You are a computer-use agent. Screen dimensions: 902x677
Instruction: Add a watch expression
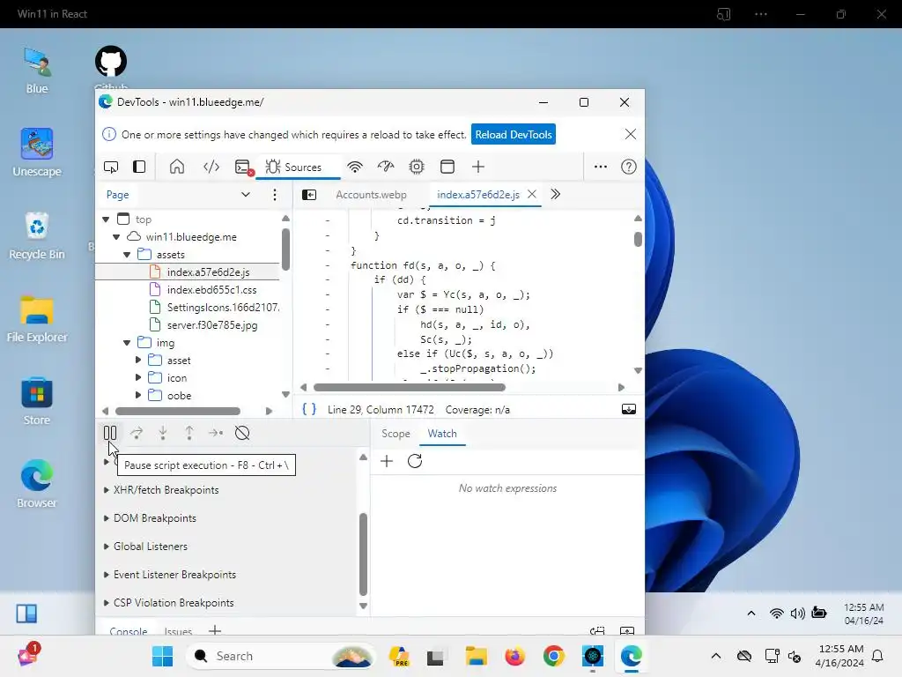tap(387, 461)
